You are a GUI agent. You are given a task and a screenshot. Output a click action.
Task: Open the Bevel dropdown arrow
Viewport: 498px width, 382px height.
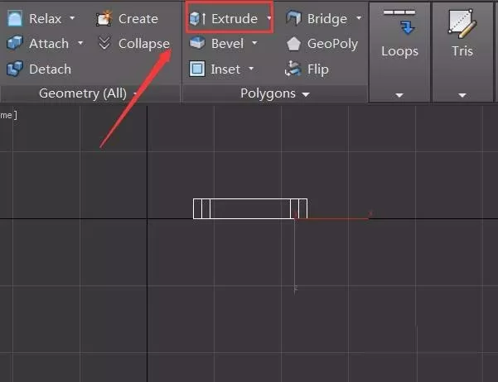coord(254,42)
